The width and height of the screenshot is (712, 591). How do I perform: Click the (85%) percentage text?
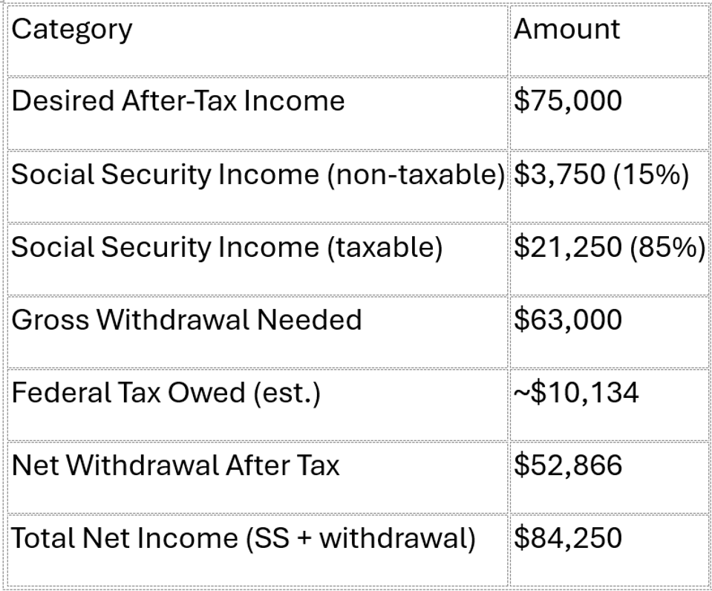coord(667,247)
